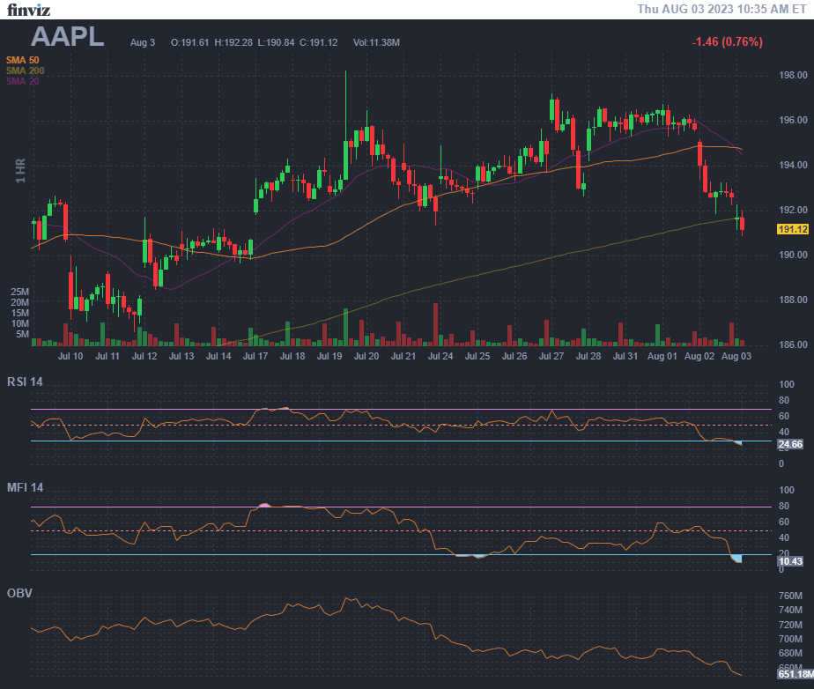Click the finviz logo
The height and width of the screenshot is (689, 814).
(x=28, y=10)
